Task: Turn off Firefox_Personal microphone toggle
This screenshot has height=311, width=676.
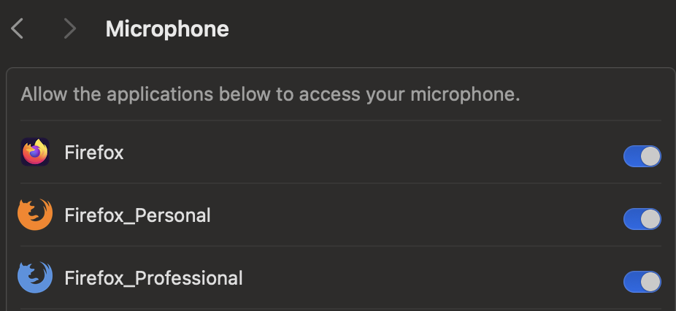Action: pyautogui.click(x=642, y=219)
